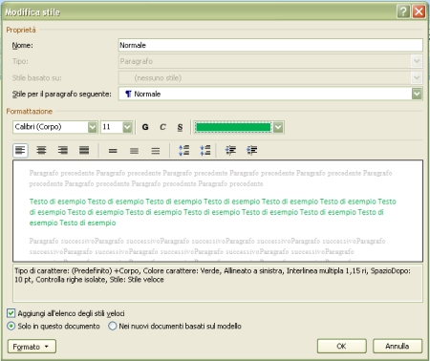Viewport: 430px width, 361px height.
Task: Toggle italic (C) formatting
Action: (x=162, y=127)
